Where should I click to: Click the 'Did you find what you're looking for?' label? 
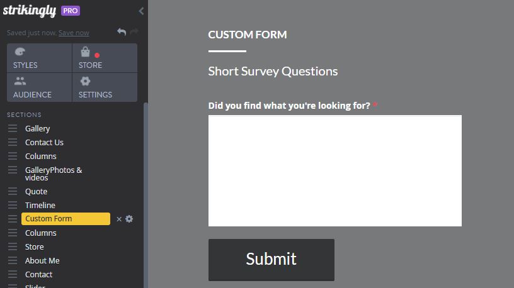click(x=289, y=106)
